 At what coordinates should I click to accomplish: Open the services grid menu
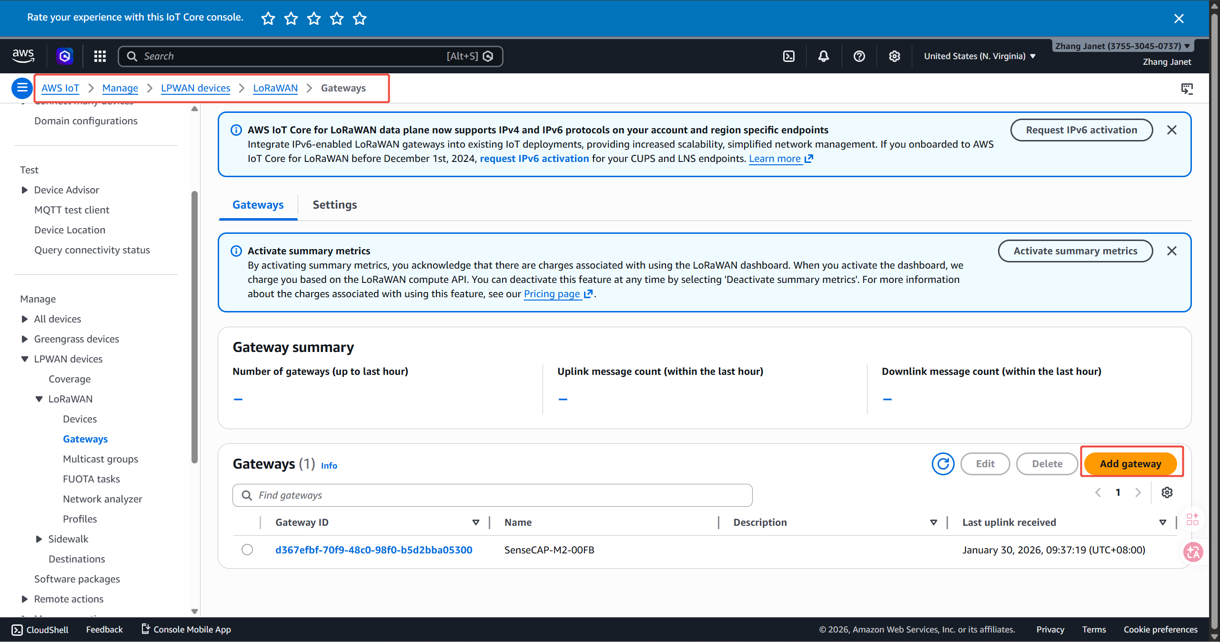[100, 56]
